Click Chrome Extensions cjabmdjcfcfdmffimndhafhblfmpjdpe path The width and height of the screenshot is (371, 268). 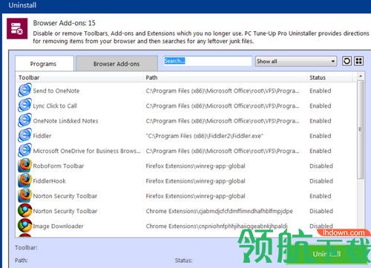point(219,211)
